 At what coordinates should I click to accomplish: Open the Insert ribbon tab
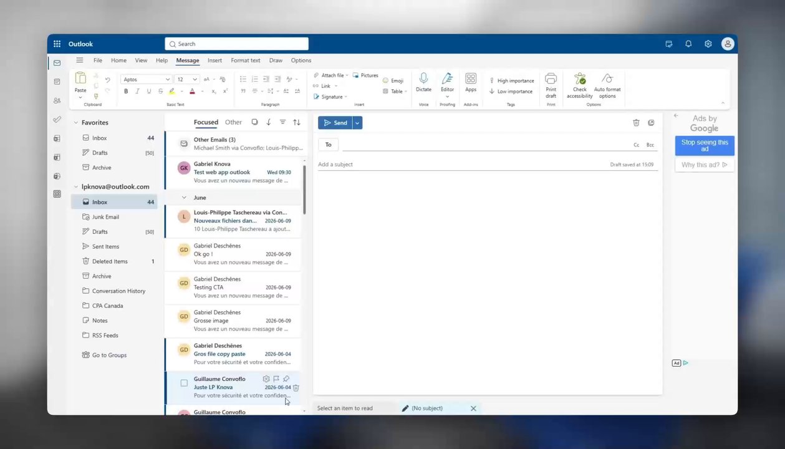[214, 60]
